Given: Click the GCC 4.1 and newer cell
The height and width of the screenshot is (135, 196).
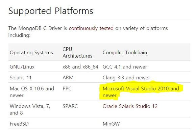Looking at the screenshot, I should 125,67.
